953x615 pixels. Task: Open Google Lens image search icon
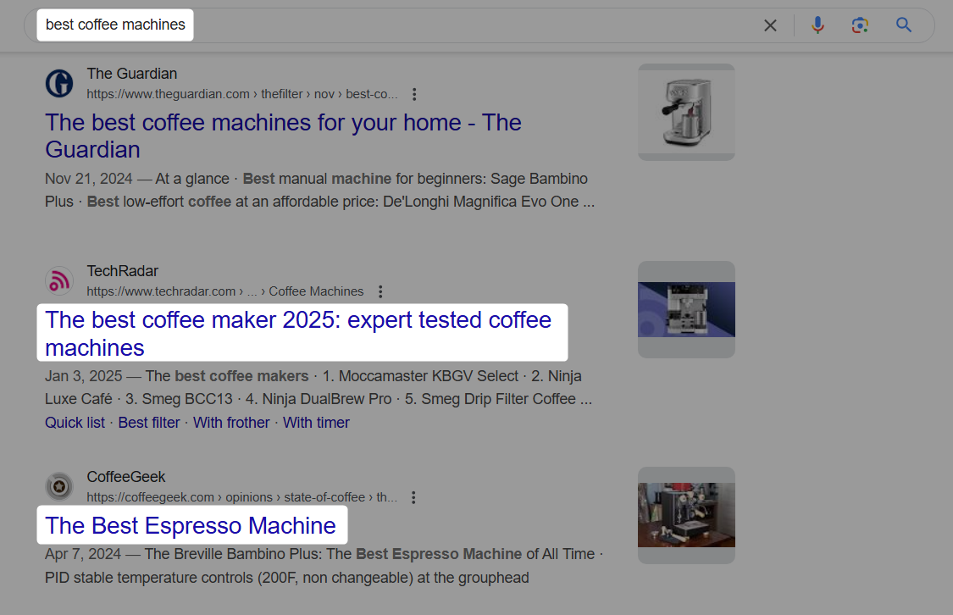(x=860, y=25)
